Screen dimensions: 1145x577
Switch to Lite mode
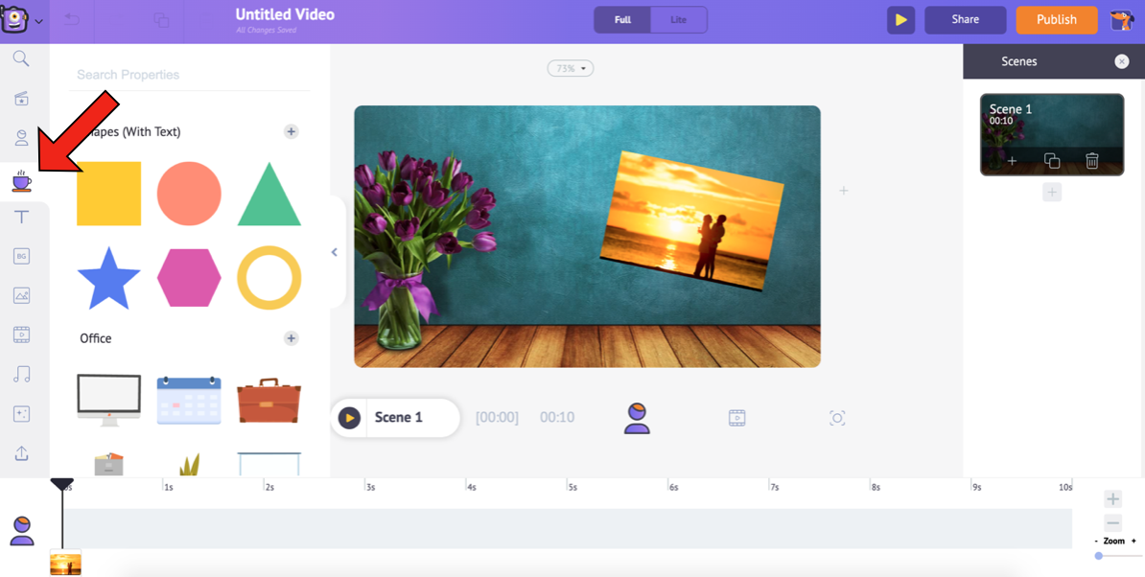(x=678, y=20)
